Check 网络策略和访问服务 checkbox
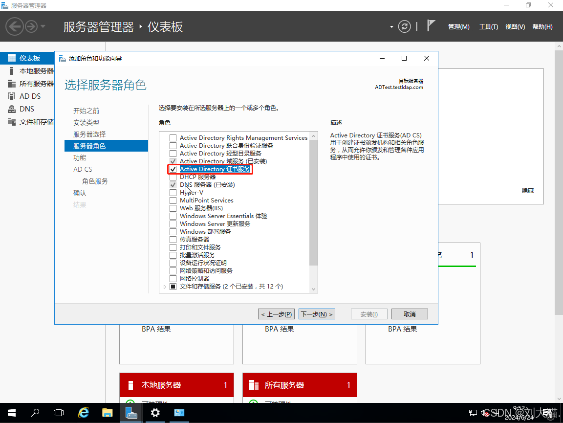Image resolution: width=563 pixels, height=423 pixels. pyautogui.click(x=173, y=270)
